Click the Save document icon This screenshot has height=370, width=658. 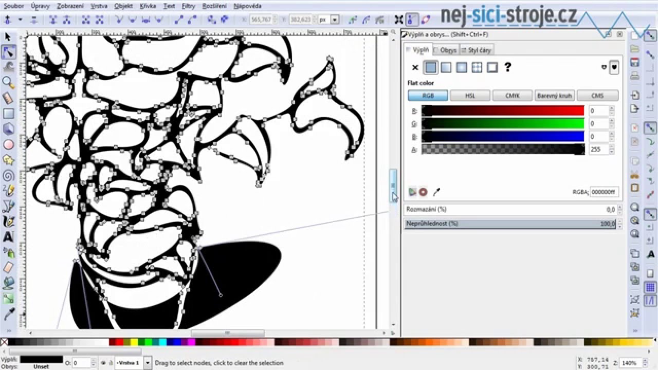635,63
